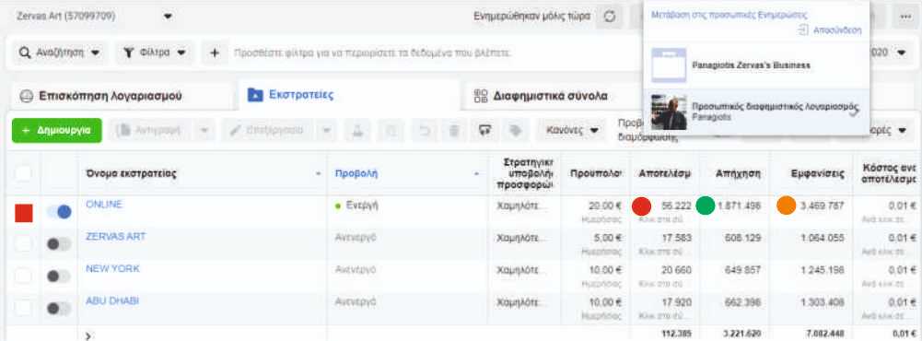Click the plus icon to add filter

(215, 53)
